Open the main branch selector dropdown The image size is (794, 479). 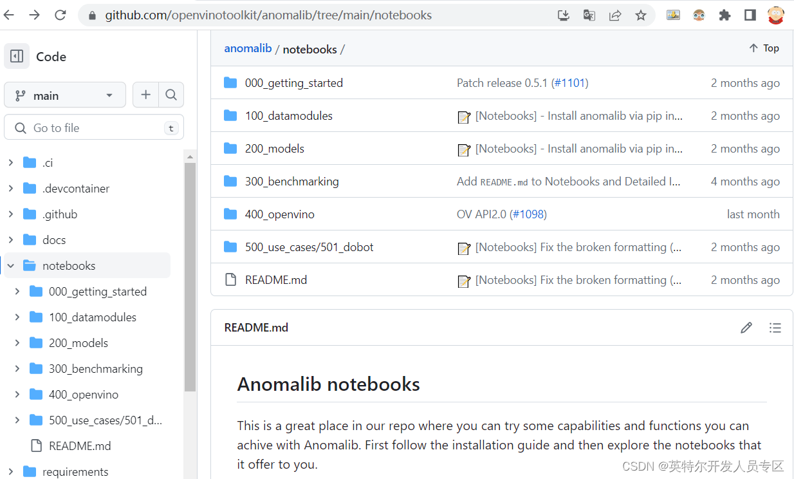click(x=64, y=94)
